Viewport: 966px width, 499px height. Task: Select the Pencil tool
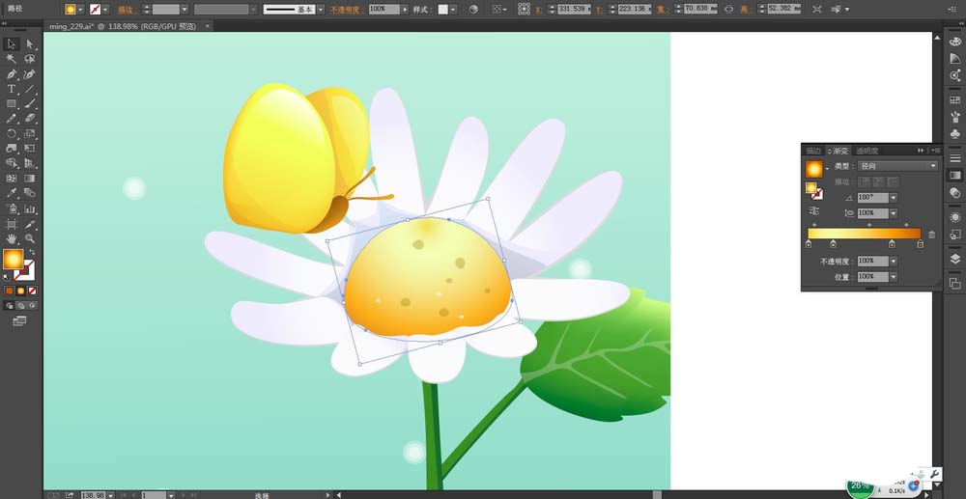coord(11,118)
